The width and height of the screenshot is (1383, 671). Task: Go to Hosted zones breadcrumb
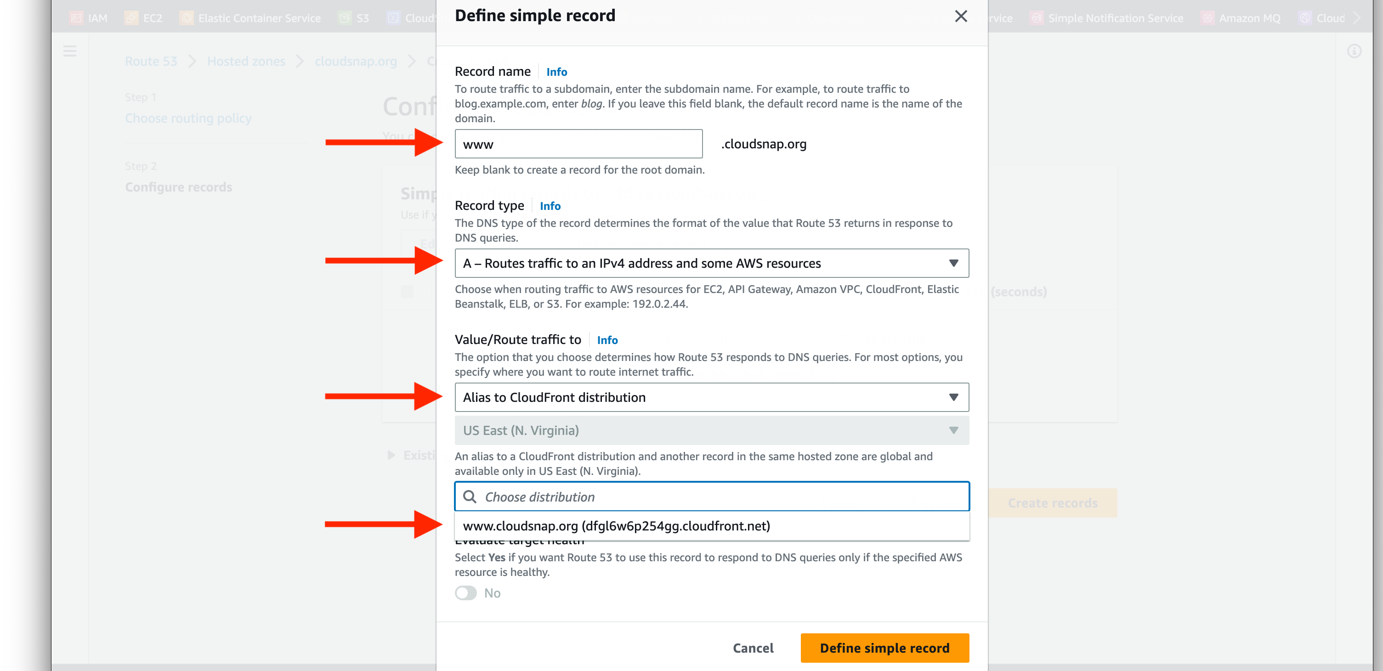pos(246,61)
